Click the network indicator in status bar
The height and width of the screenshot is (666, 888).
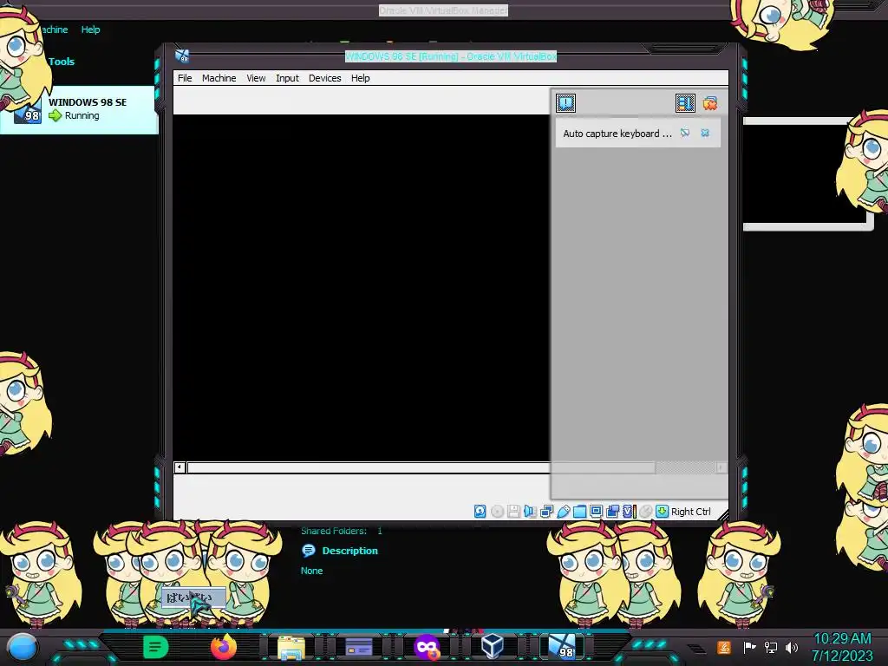[x=546, y=512]
